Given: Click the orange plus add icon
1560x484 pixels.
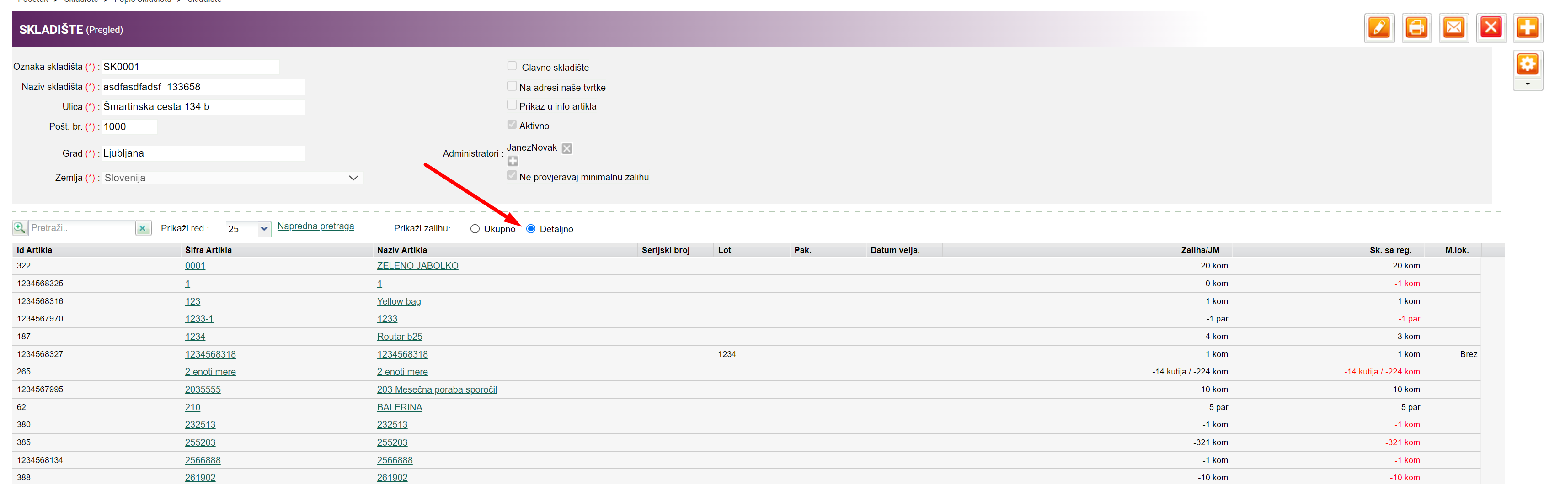Looking at the screenshot, I should [1527, 28].
